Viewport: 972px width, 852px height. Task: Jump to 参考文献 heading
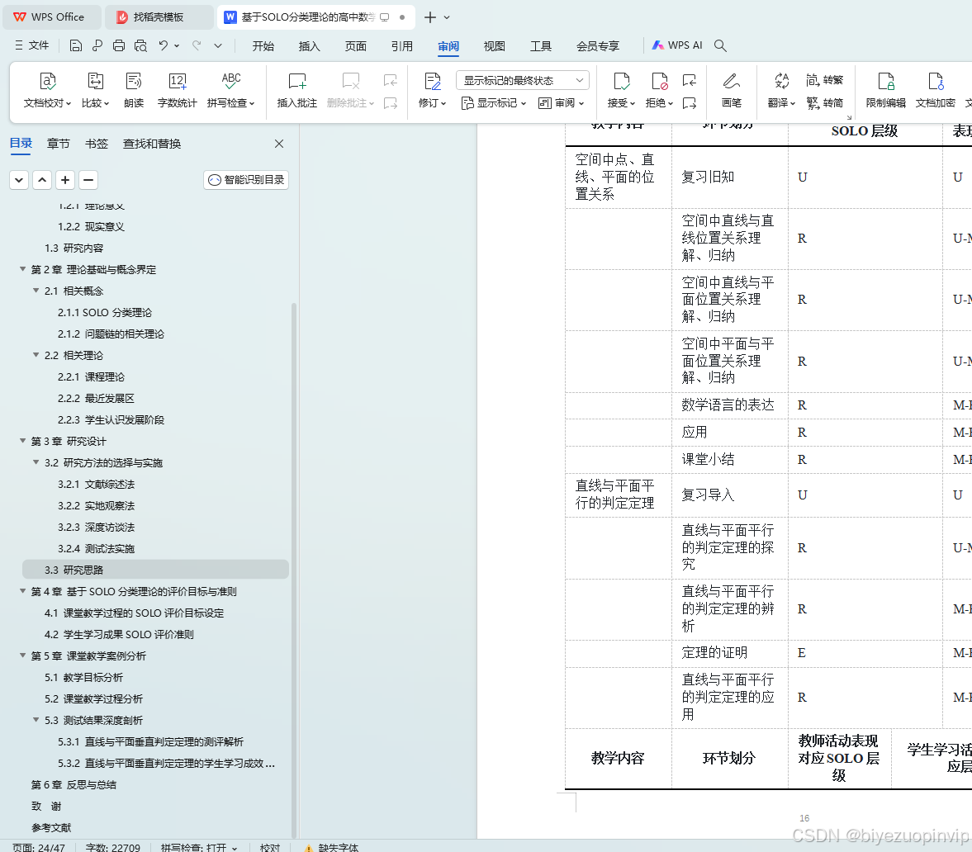(x=51, y=827)
